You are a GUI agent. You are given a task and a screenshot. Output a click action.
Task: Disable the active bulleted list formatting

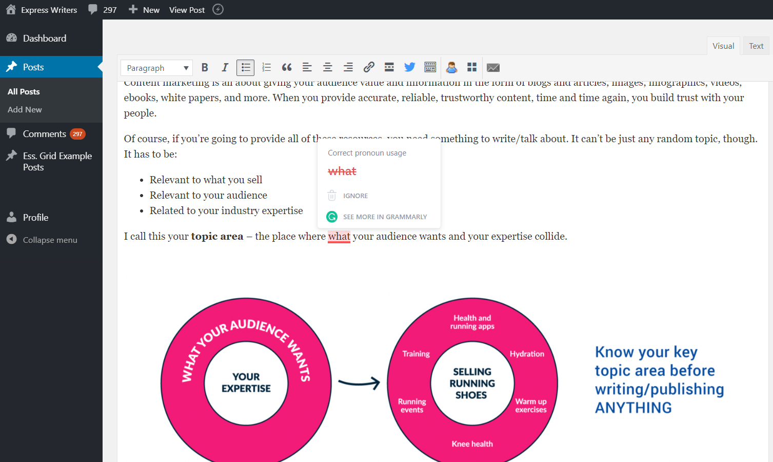pos(245,67)
